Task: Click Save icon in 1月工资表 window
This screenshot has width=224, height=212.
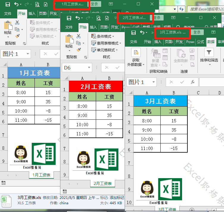Action: pyautogui.click(x=7, y=4)
